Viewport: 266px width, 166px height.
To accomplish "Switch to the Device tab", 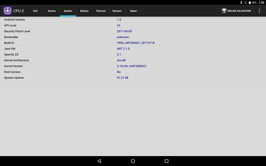I will click(x=52, y=11).
